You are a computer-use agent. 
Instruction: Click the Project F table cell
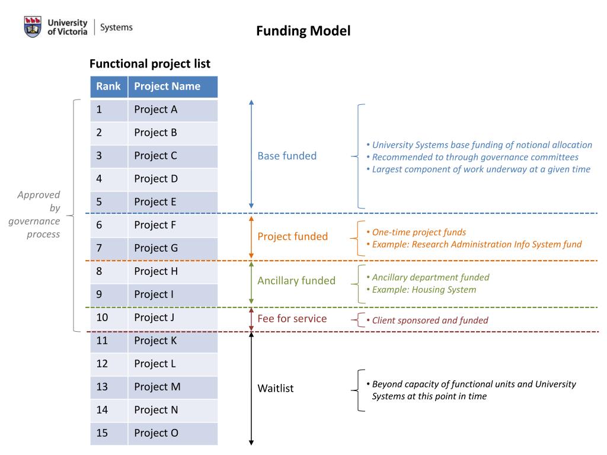172,226
